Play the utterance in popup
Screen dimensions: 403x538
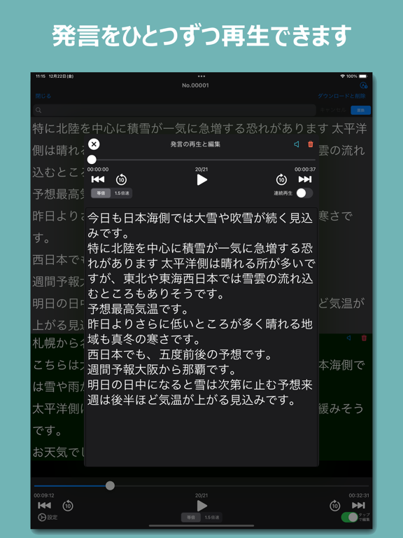coord(201,180)
